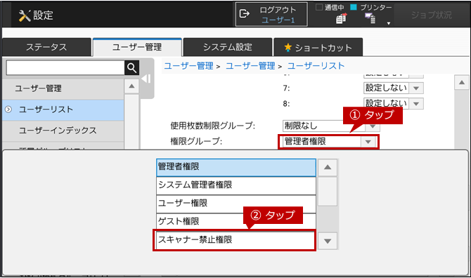This screenshot has height=278, width=471.
Task: Click the sidebar search input field
Action: [65, 68]
